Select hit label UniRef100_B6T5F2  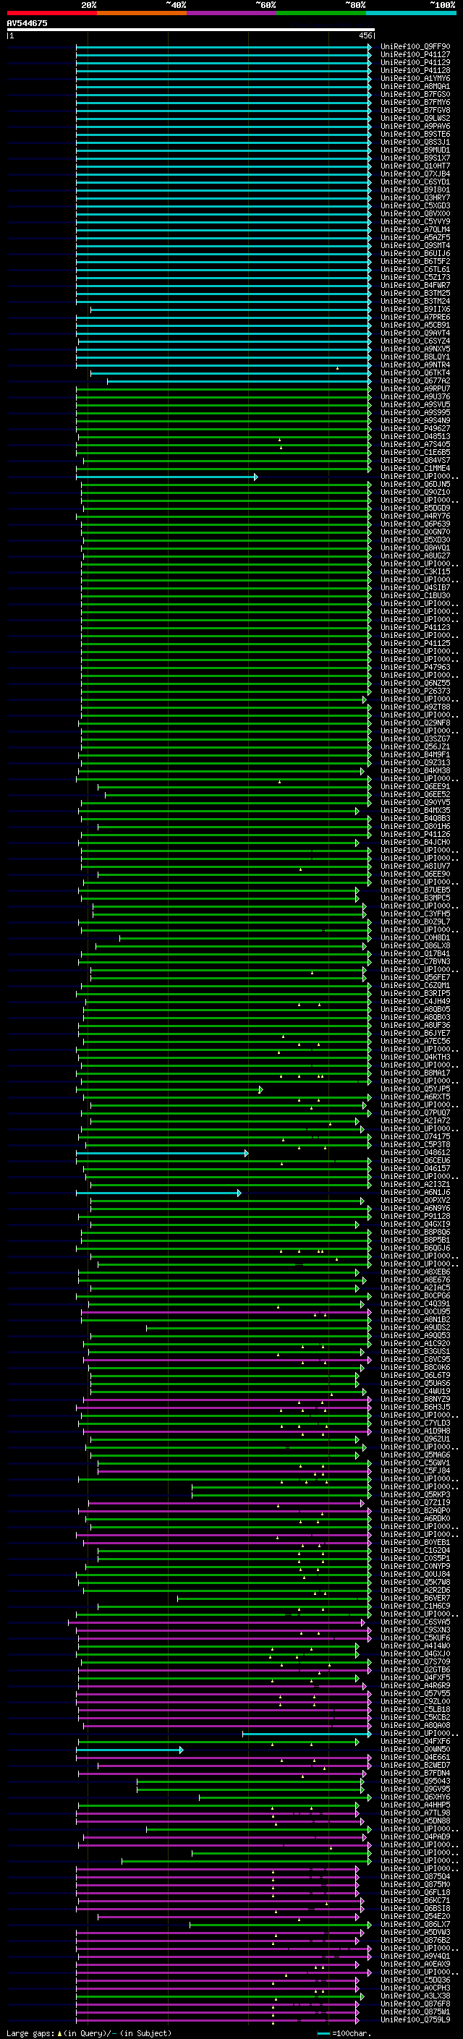[415, 261]
